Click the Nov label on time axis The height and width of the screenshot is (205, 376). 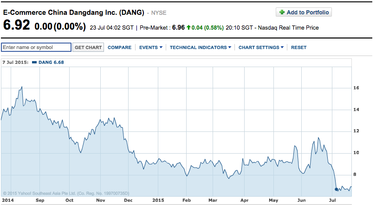click(100, 200)
